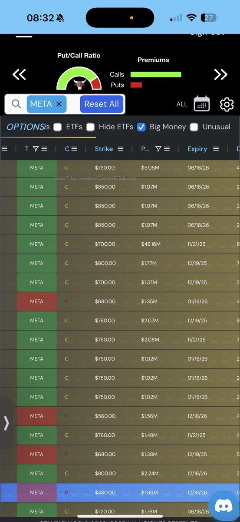
Task: Uncheck the Big Money checkbox
Action: [x=141, y=127]
